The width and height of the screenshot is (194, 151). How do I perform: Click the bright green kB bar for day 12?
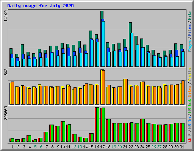[x=75, y=138]
